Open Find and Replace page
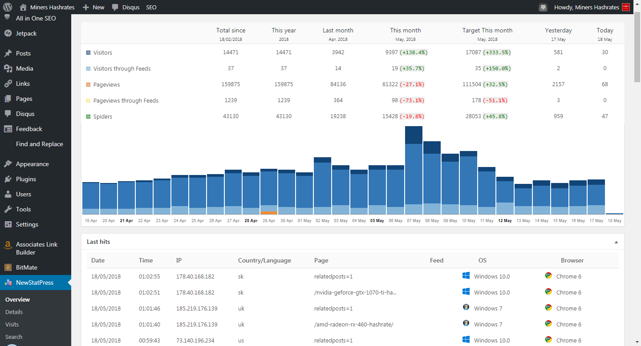The width and height of the screenshot is (641, 346). pyautogui.click(x=39, y=144)
